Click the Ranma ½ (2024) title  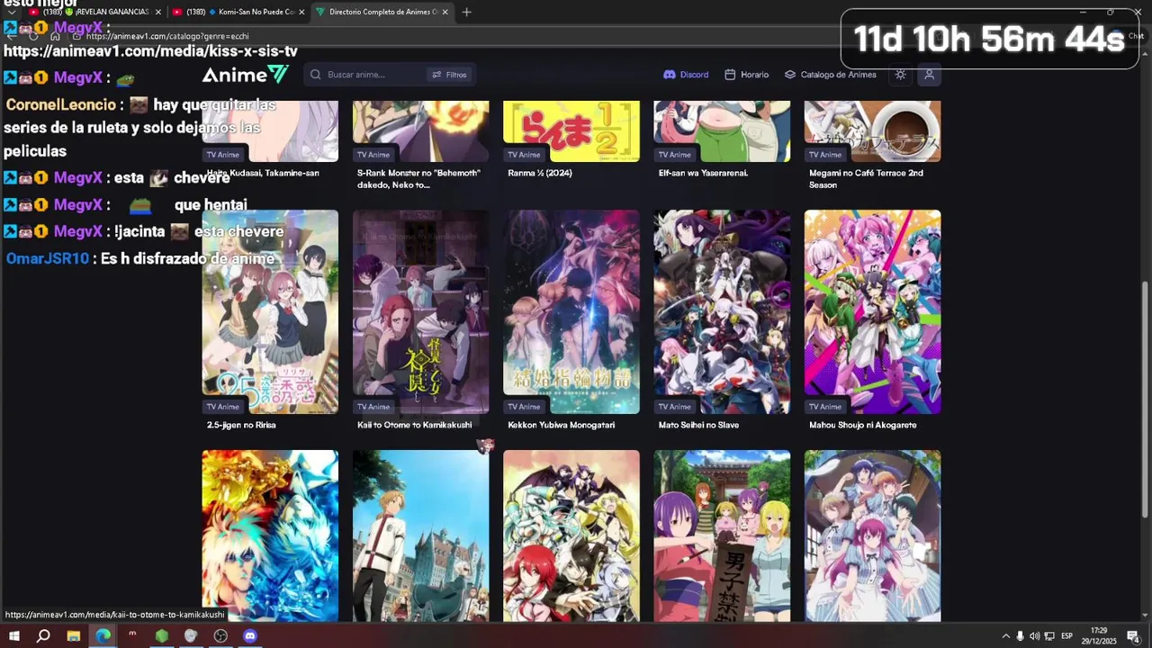point(540,173)
